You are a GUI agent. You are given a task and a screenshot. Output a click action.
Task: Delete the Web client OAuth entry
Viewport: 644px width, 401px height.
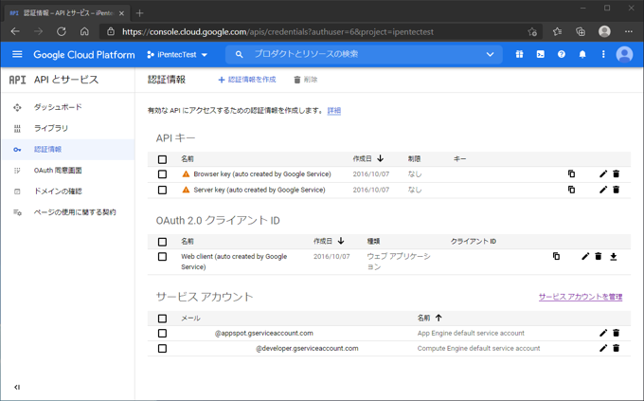click(x=599, y=256)
